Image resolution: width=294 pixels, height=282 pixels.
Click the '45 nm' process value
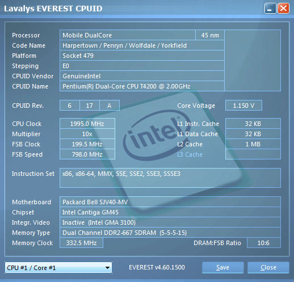click(210, 35)
